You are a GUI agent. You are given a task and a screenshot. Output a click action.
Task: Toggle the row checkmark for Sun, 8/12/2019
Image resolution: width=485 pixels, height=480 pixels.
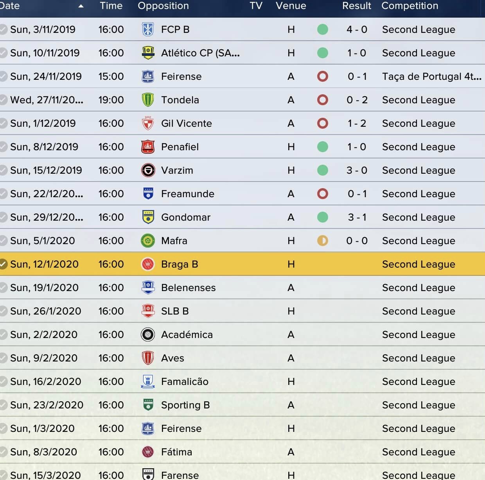pos(3,147)
